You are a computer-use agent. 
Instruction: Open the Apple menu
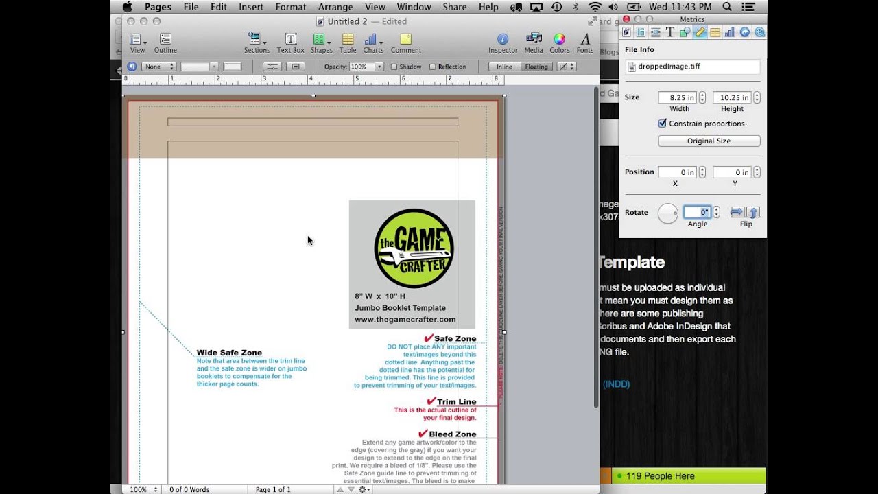click(x=127, y=7)
